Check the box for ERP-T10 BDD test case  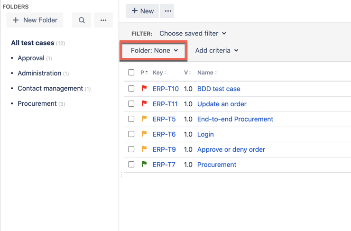tap(131, 89)
